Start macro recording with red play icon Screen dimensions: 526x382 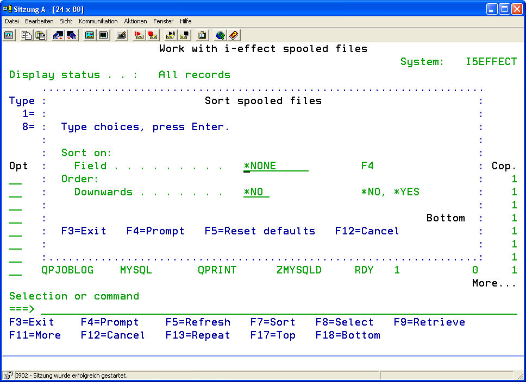tap(139, 35)
